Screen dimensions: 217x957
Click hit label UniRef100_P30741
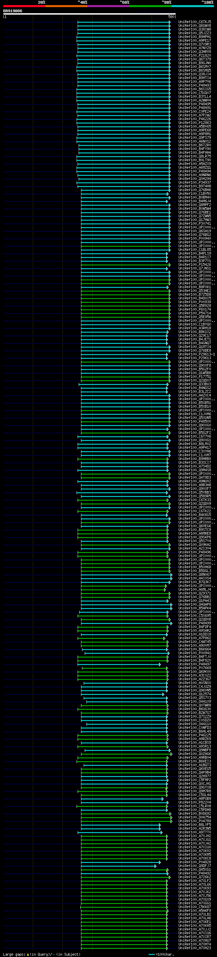(195, 224)
